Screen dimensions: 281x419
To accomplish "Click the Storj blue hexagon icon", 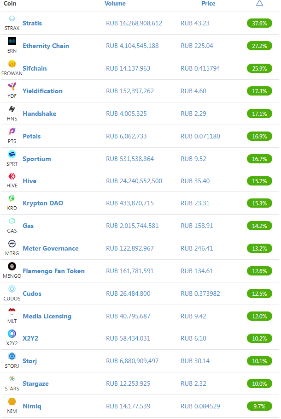I will [12, 356].
